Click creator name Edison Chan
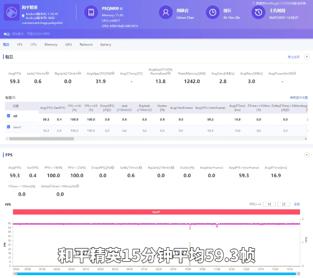The width and height of the screenshot is (313, 278). pos(185,18)
